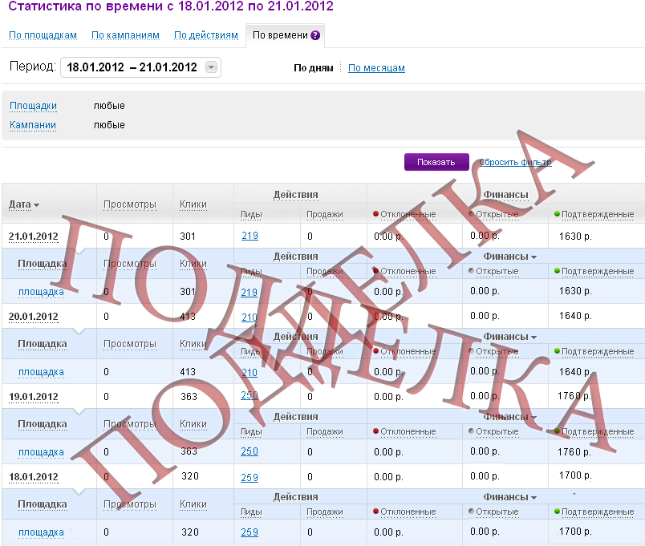The width and height of the screenshot is (645, 546).
Task: Open the leads link 210 for 20.01.2012
Action: pyautogui.click(x=249, y=317)
